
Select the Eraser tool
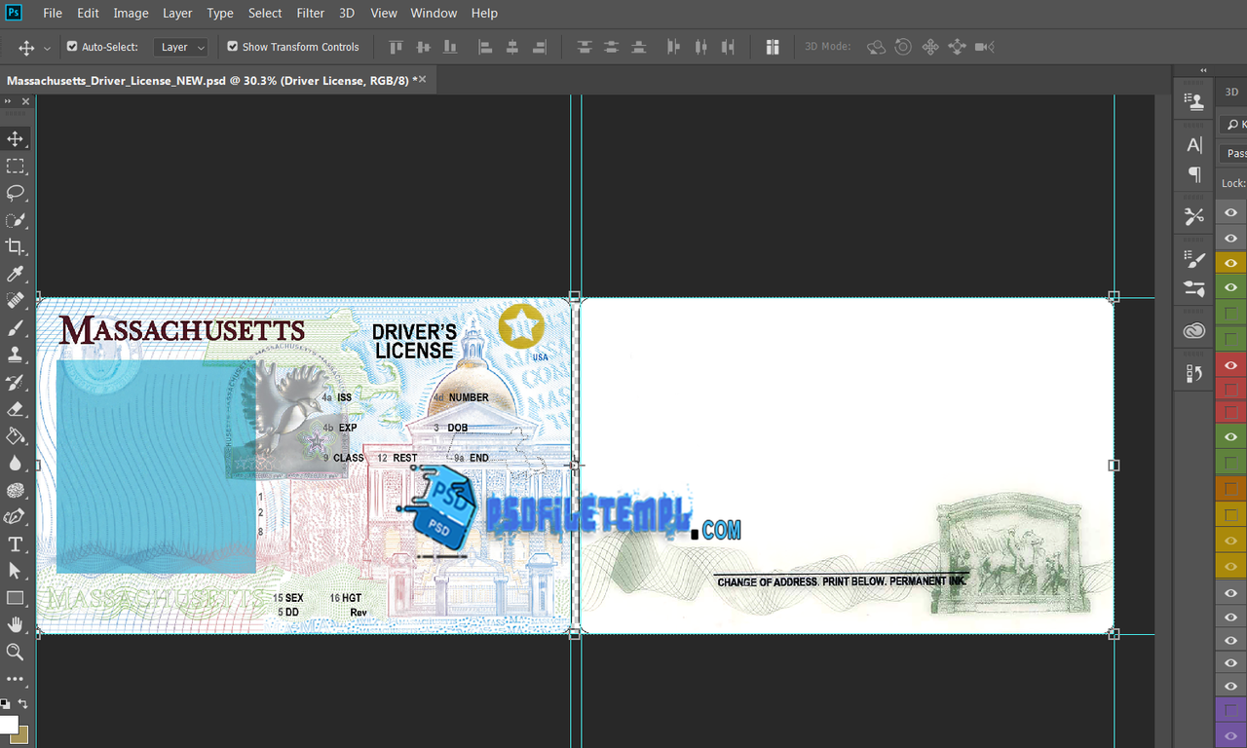(16, 409)
